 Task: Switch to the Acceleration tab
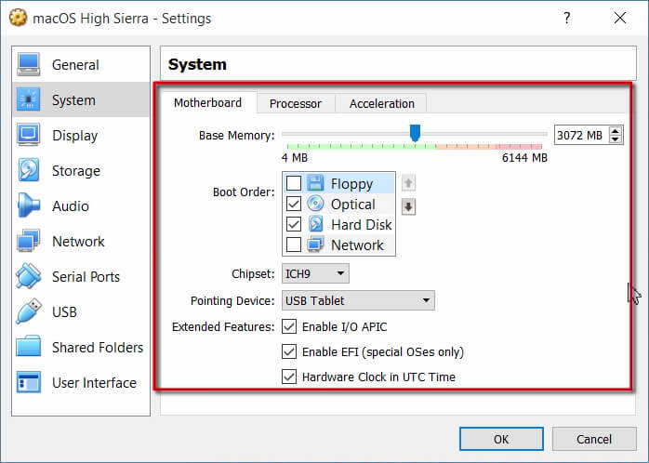[x=381, y=103]
